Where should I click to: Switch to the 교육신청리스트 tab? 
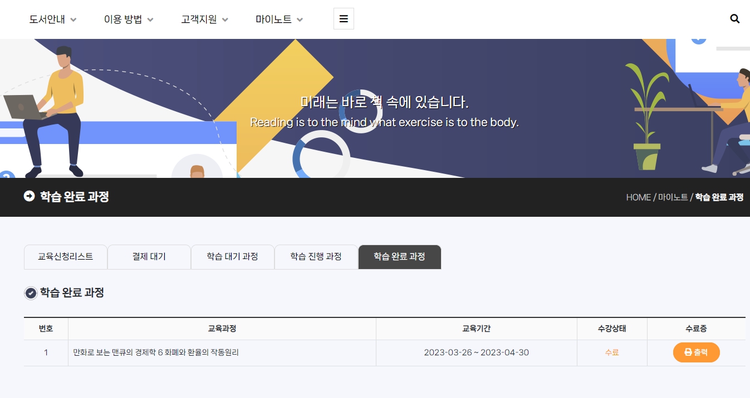pos(65,257)
